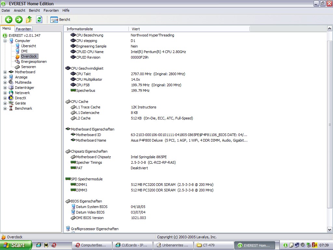Open the Favoriten menu in menu bar

[x=51, y=10]
